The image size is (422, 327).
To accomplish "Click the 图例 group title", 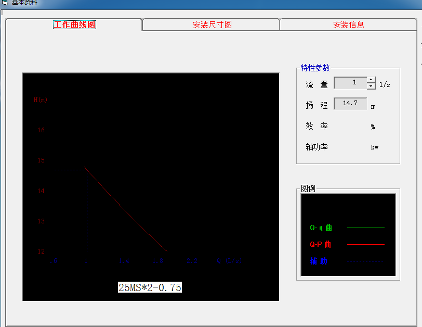I will pyautogui.click(x=308, y=188).
